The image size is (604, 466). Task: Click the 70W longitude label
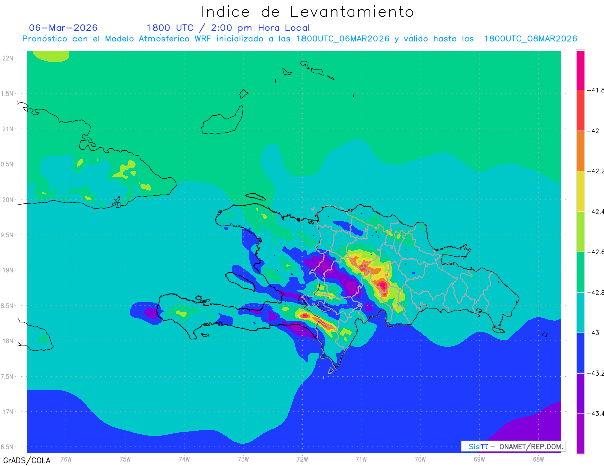[x=420, y=459]
